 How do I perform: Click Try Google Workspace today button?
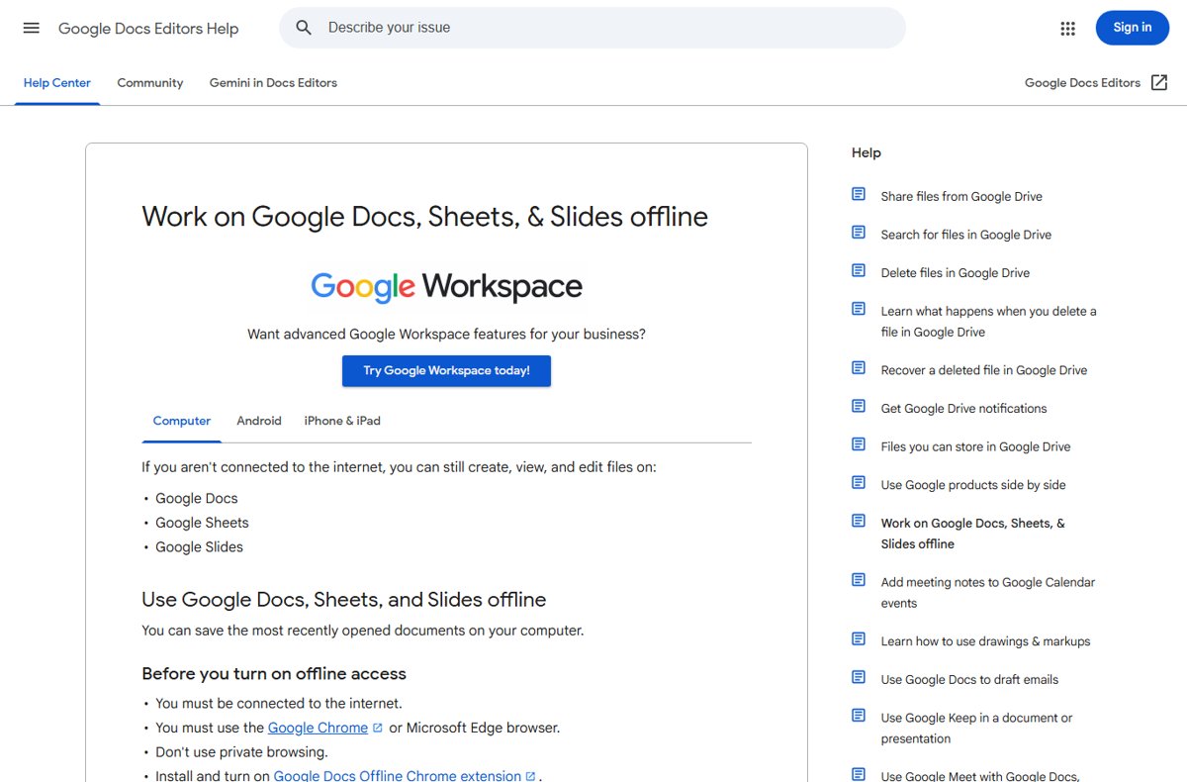(x=446, y=370)
